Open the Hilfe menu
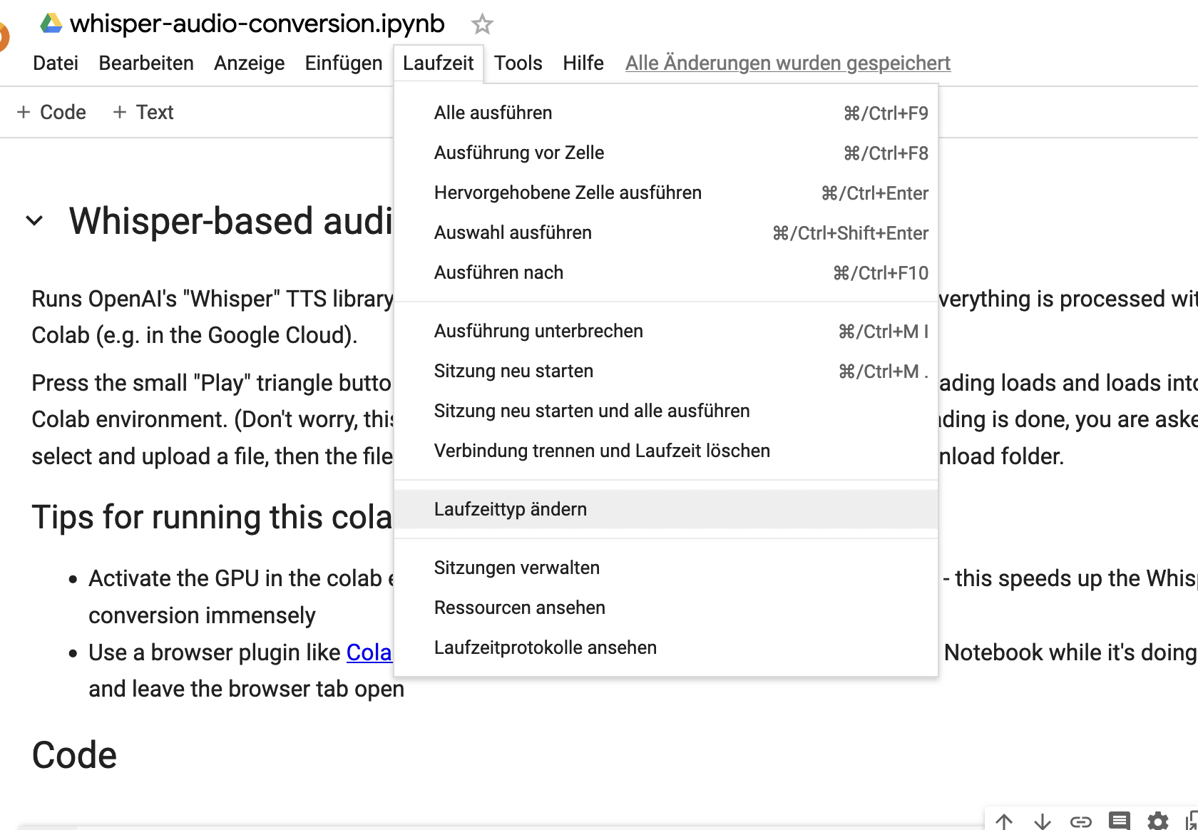Screen dimensions: 1198x830 click(x=583, y=63)
